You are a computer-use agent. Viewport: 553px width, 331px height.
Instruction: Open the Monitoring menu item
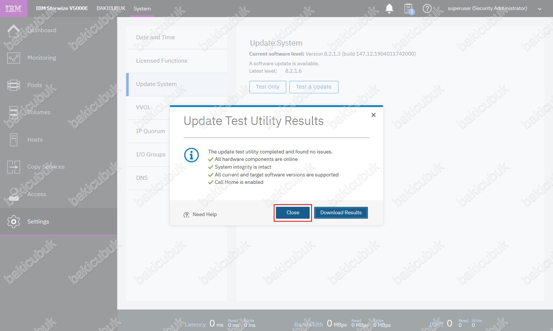pos(42,58)
